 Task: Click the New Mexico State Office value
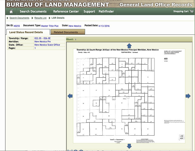(x=47, y=45)
